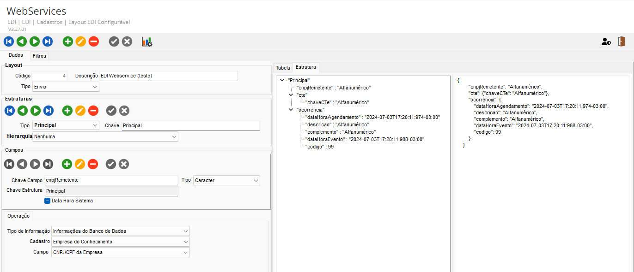Cancel field changes in Campos
Image resolution: width=634 pixels, height=272 pixels.
tap(124, 164)
